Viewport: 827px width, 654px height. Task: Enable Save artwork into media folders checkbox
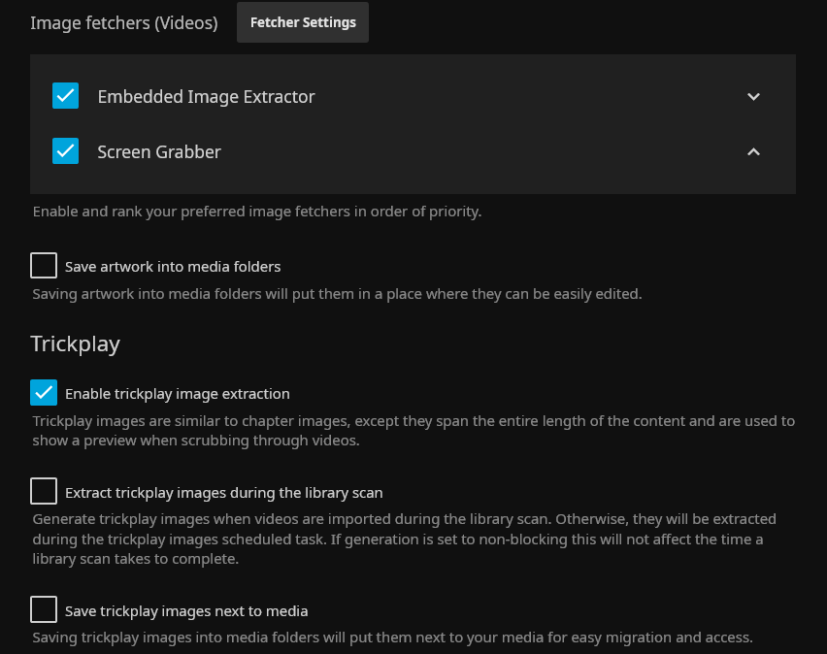coord(44,266)
